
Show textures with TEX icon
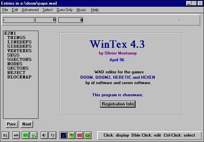[x=71, y=135]
